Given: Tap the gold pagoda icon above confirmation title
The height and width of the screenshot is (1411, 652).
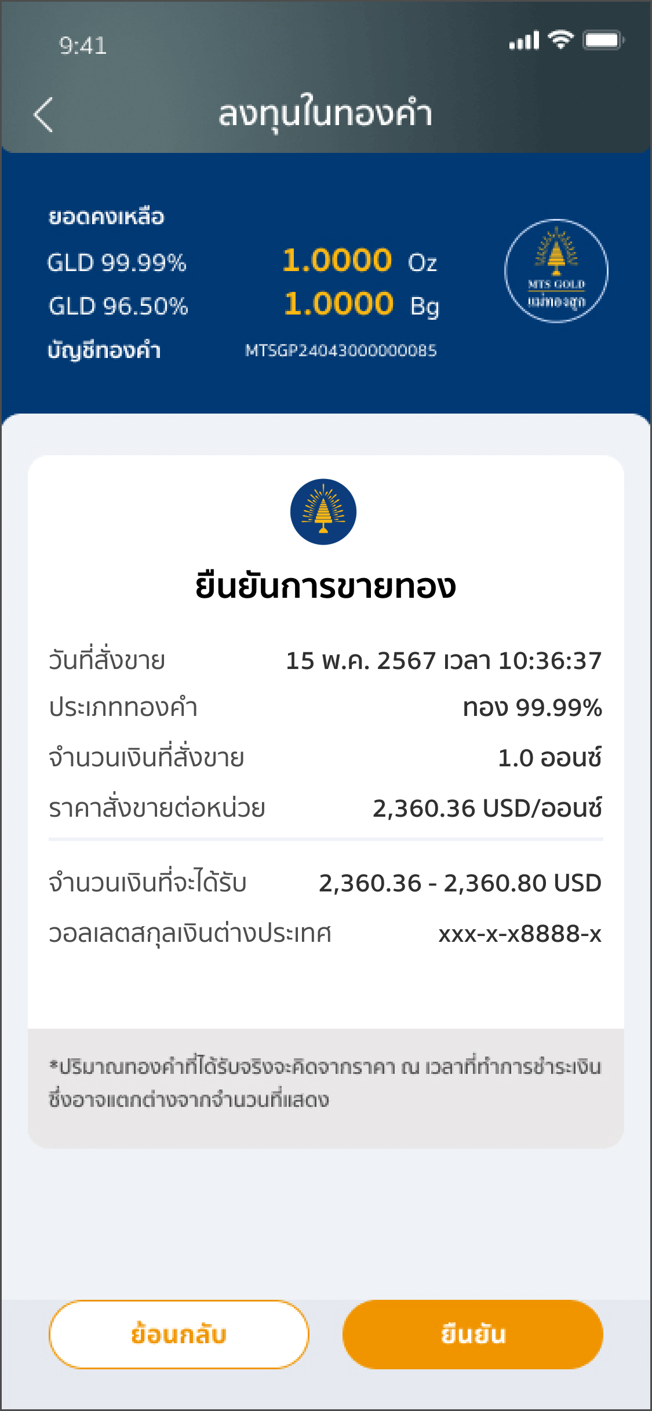Looking at the screenshot, I should [x=323, y=511].
